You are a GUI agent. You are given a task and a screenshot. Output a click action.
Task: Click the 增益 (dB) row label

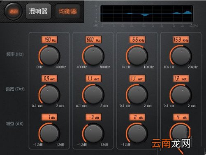15,124
